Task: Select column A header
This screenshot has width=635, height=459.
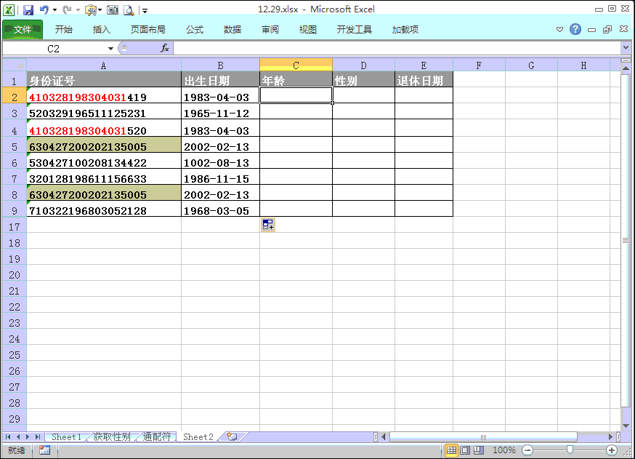Action: [104, 65]
